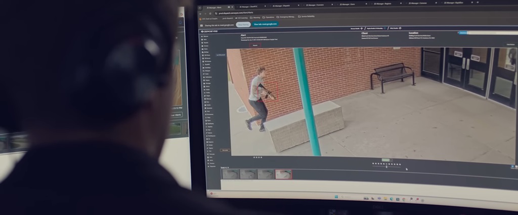Viewport: 518px width, 215px height.
Task: Click the search input in top-right header
Action: [x=488, y=33]
